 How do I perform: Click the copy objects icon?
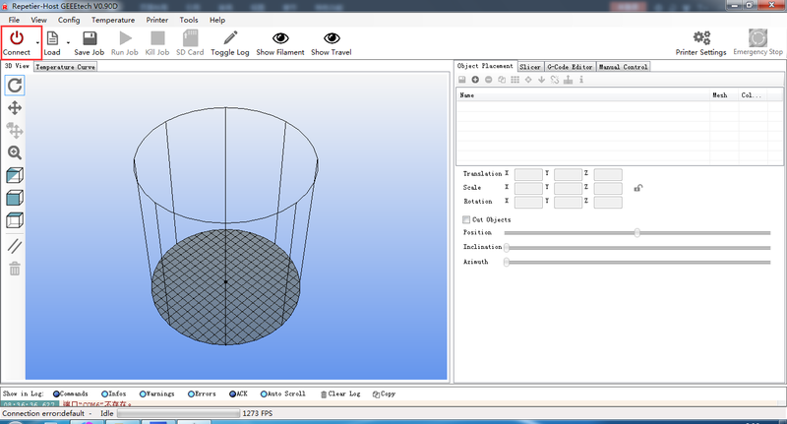502,80
